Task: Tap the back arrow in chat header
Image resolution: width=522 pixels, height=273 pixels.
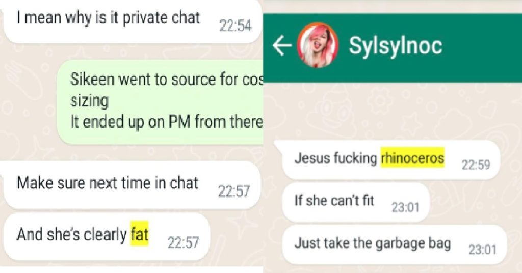Action: click(282, 45)
